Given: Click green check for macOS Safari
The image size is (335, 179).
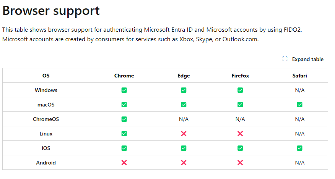Looking at the screenshot, I should (299, 105).
